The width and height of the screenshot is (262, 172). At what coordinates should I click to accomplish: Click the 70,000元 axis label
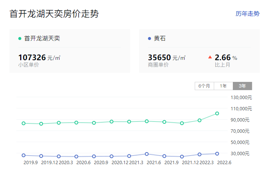(x=240, y=131)
